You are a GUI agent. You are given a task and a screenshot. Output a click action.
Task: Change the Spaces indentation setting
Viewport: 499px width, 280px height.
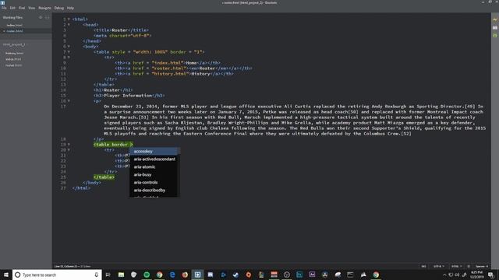point(482,266)
